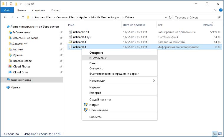Switch to details view in the status bar

pos(215,134)
